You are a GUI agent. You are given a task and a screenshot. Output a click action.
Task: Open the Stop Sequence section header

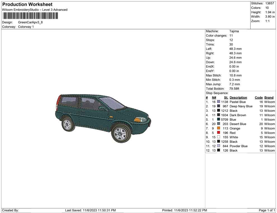[217, 93]
